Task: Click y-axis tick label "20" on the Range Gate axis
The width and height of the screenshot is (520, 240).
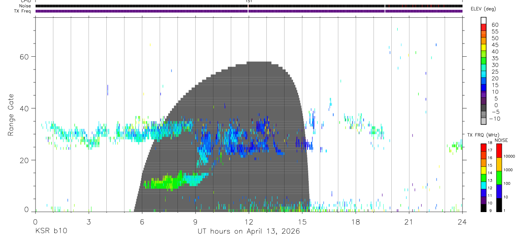Action: [x=24, y=160]
